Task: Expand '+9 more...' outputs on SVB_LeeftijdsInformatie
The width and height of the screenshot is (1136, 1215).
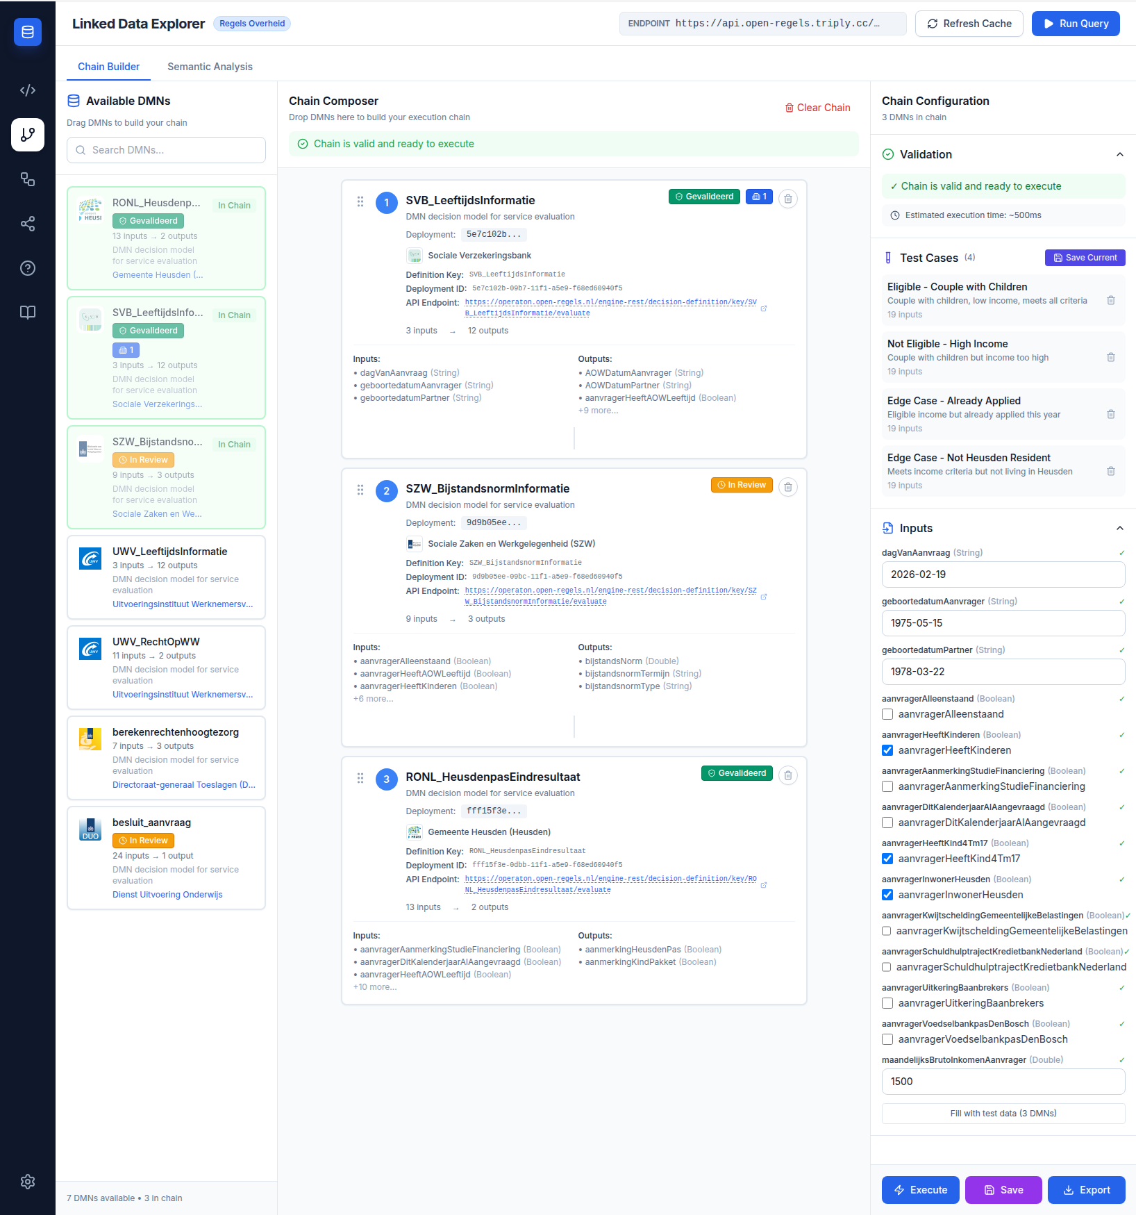Action: click(x=598, y=410)
